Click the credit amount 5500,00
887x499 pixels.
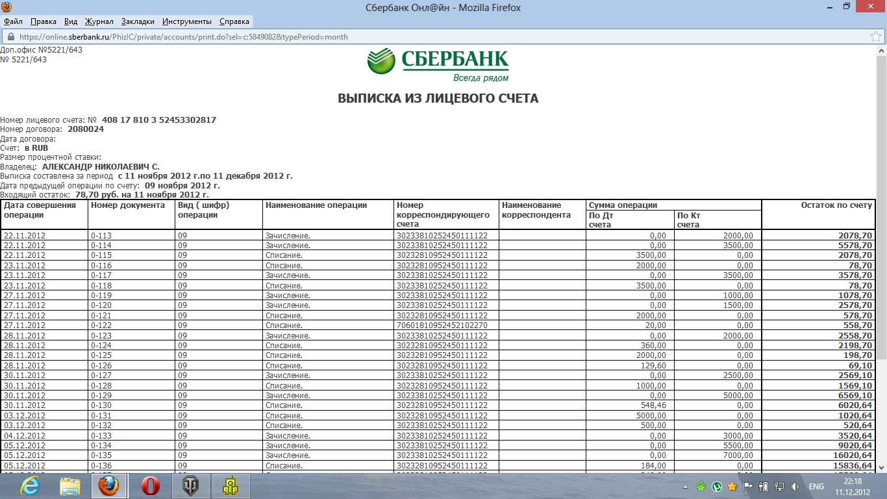[x=739, y=446]
